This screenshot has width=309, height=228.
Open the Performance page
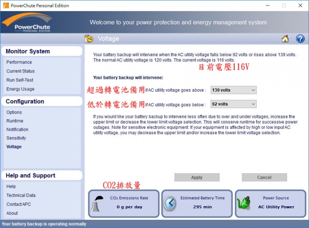pos(19,62)
